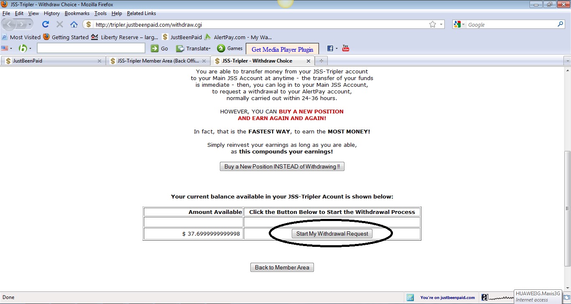Open the History menu
Screen dimensions: 571x304
click(x=52, y=13)
